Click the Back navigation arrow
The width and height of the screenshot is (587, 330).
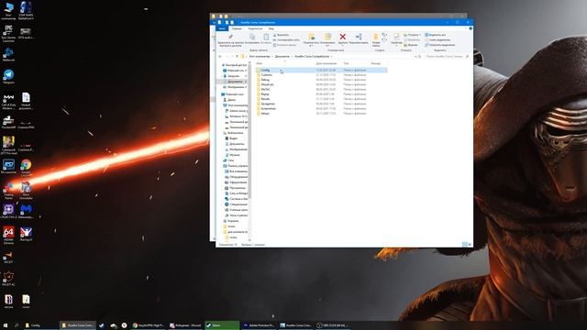[220, 56]
